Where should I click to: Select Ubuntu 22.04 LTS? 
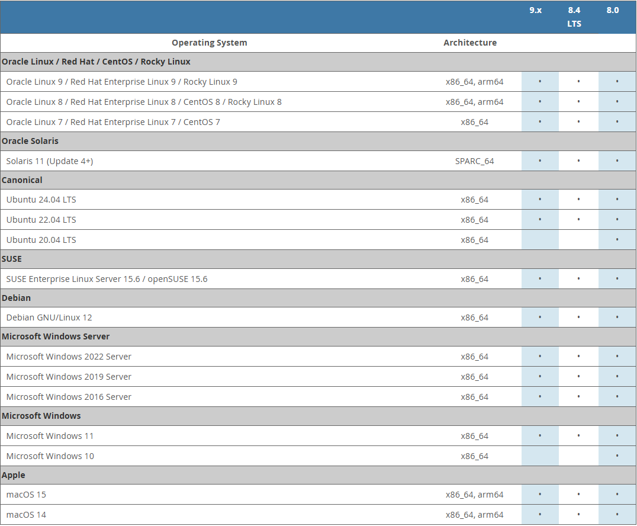318,220
